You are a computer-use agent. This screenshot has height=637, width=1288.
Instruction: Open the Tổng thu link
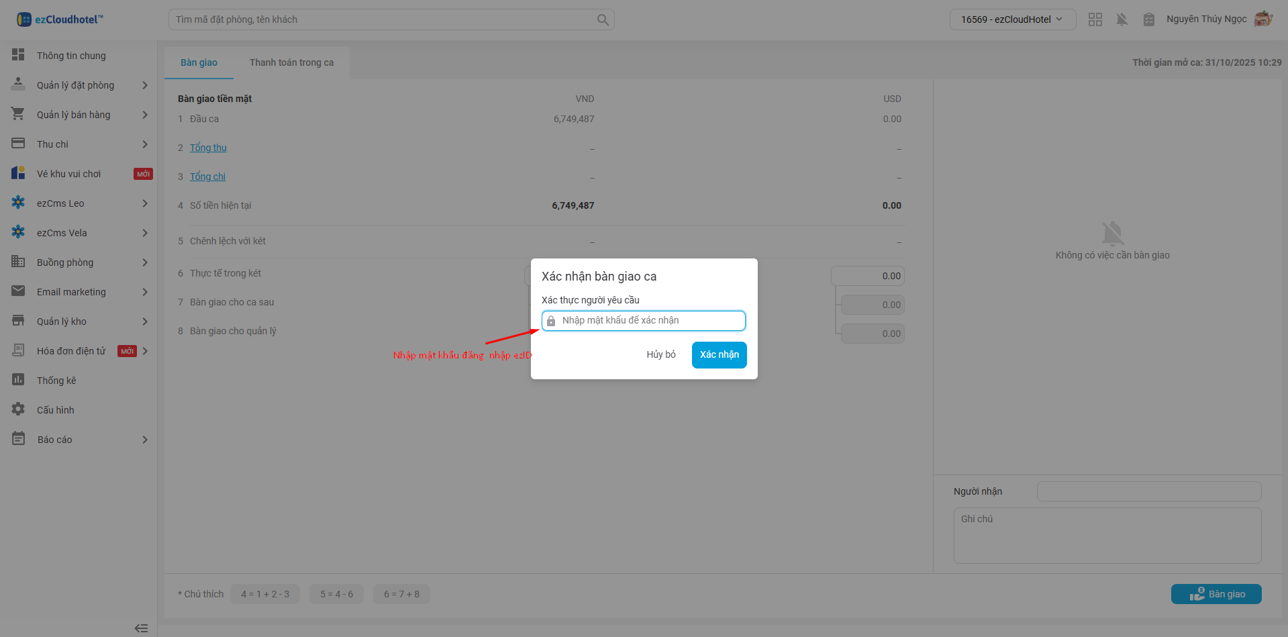208,148
